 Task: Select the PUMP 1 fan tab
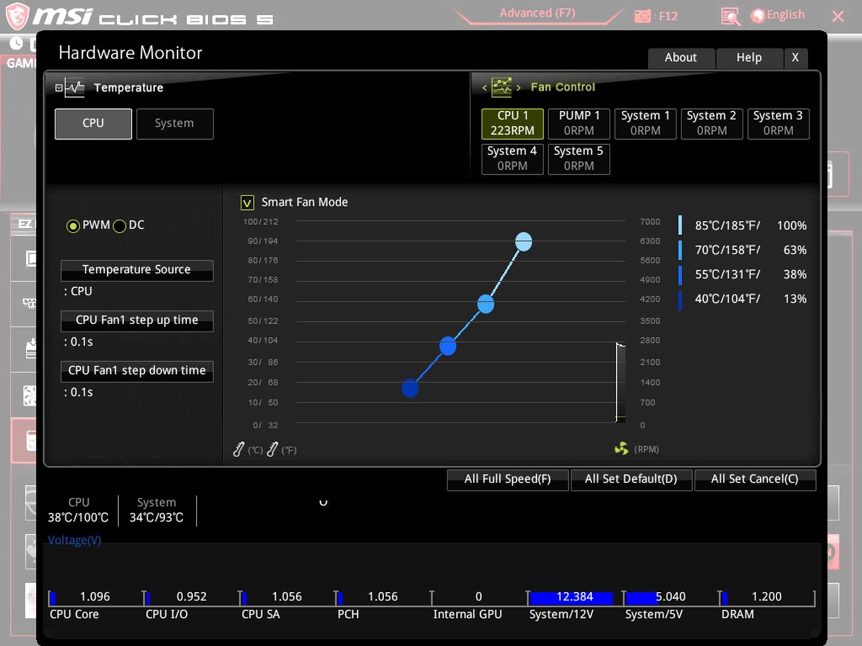(579, 124)
